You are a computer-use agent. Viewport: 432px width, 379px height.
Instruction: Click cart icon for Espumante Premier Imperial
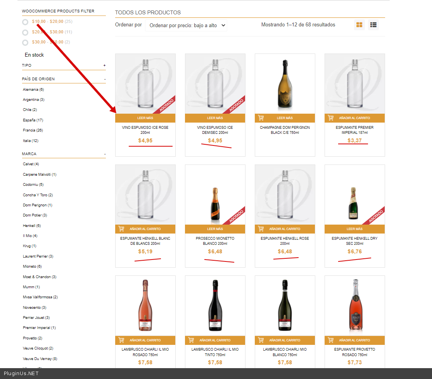coord(331,118)
